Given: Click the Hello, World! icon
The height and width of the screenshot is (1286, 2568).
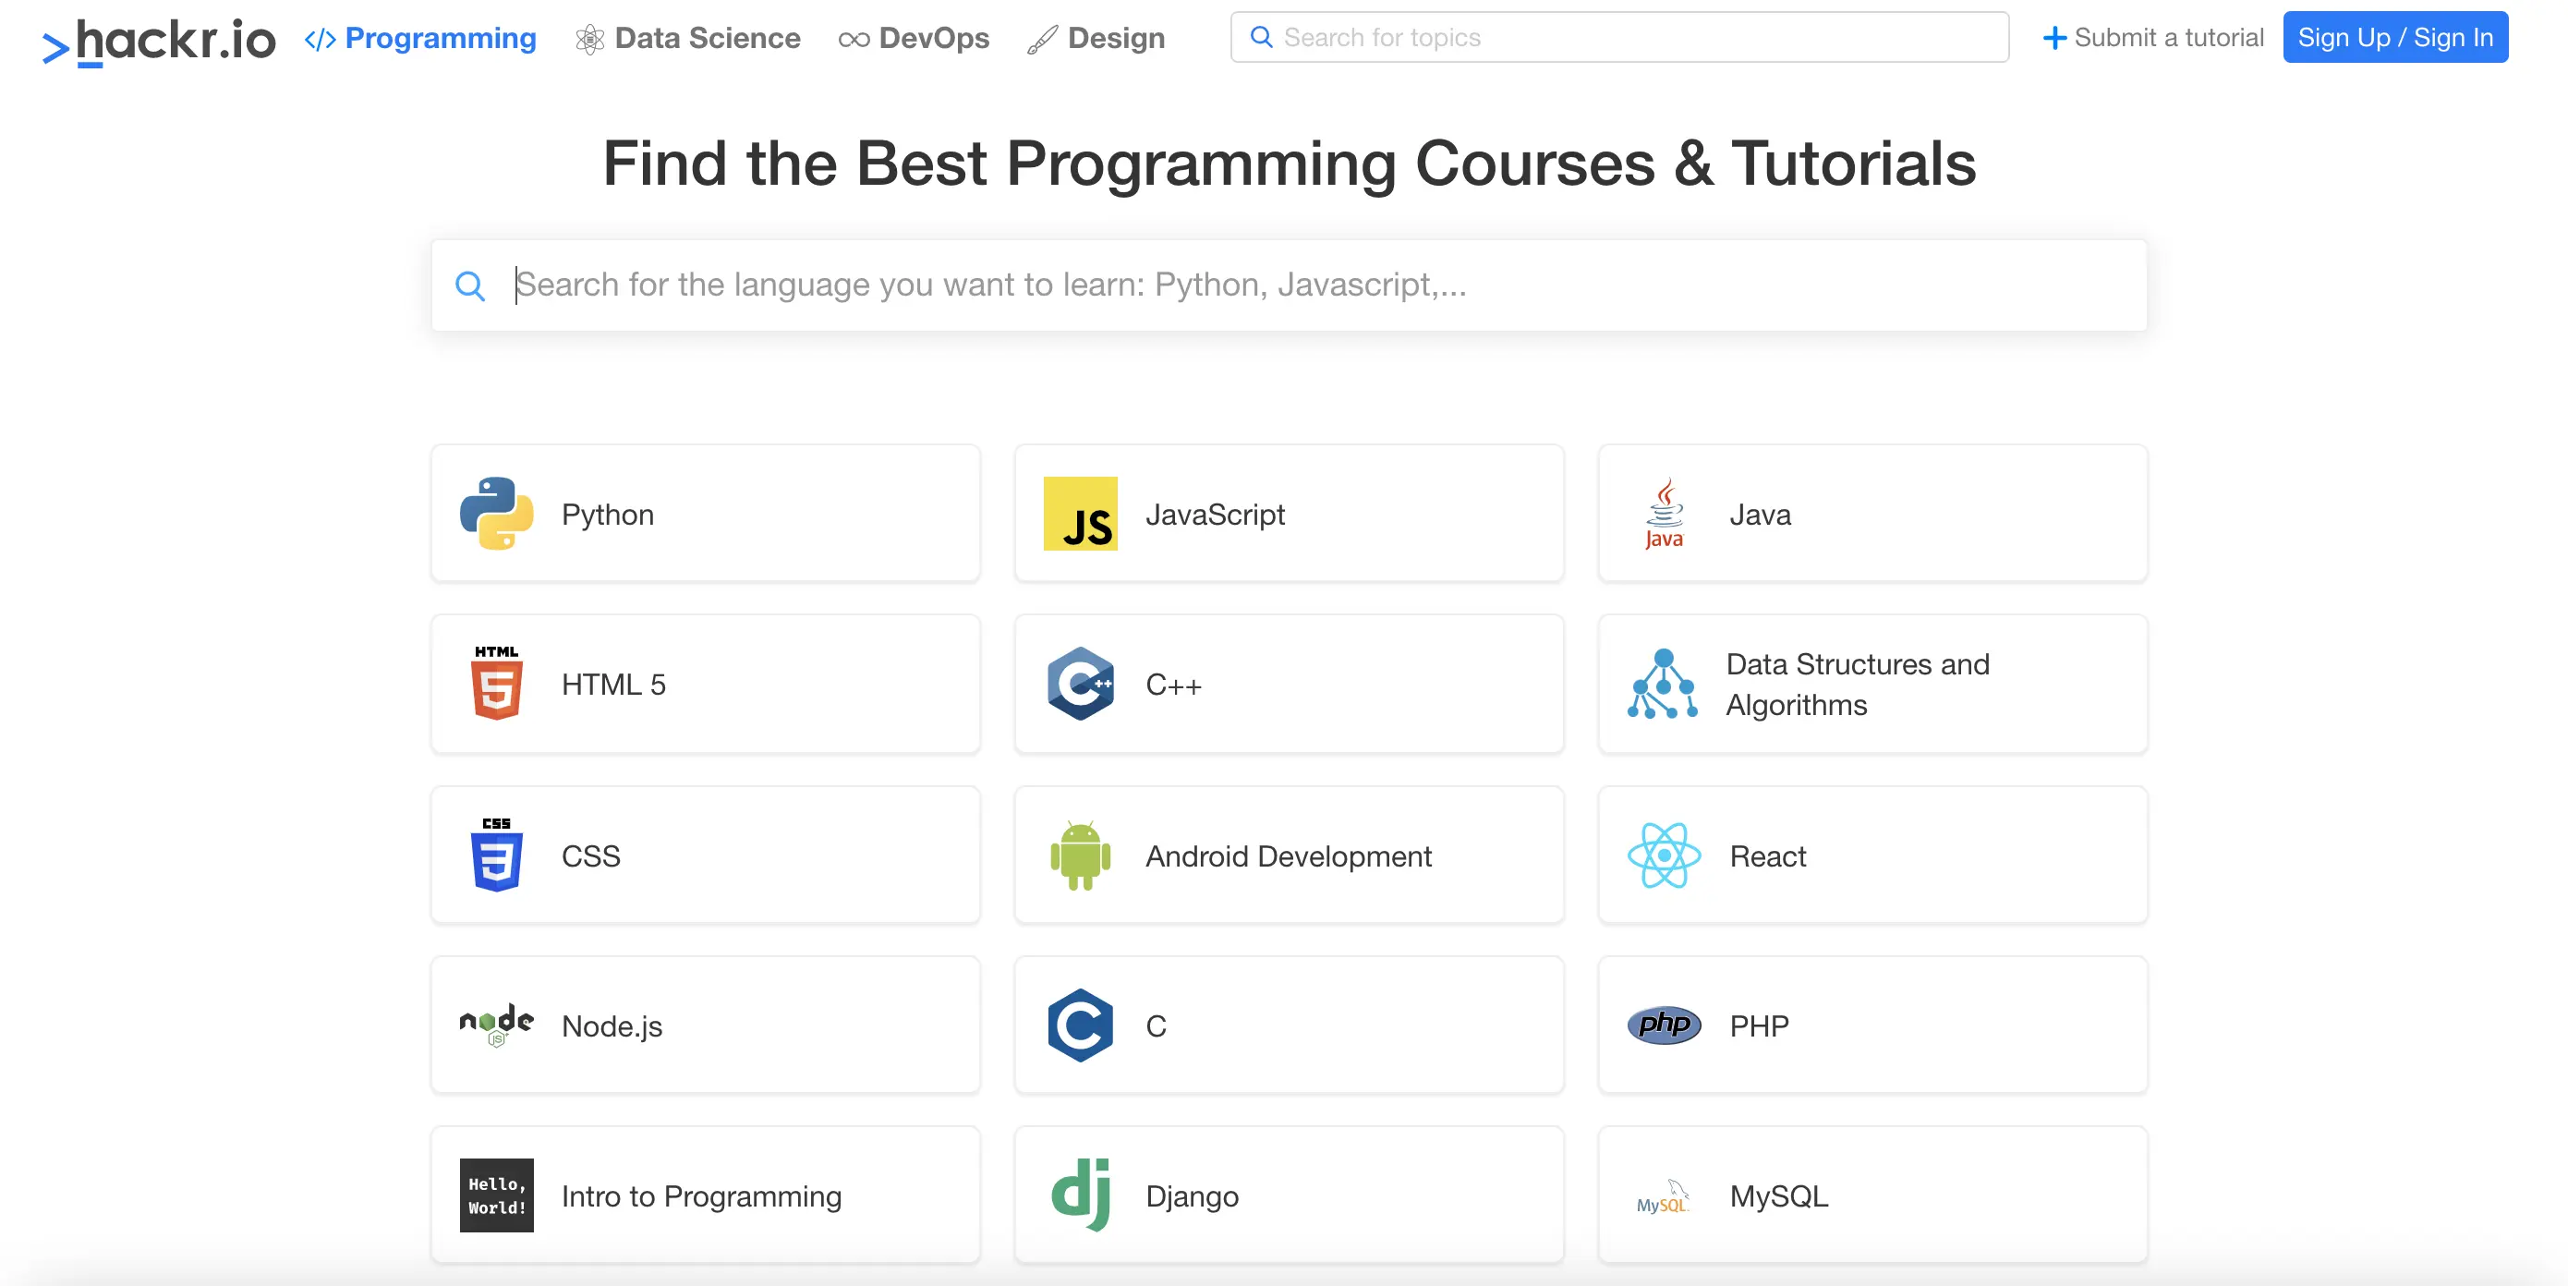Looking at the screenshot, I should click(x=496, y=1195).
